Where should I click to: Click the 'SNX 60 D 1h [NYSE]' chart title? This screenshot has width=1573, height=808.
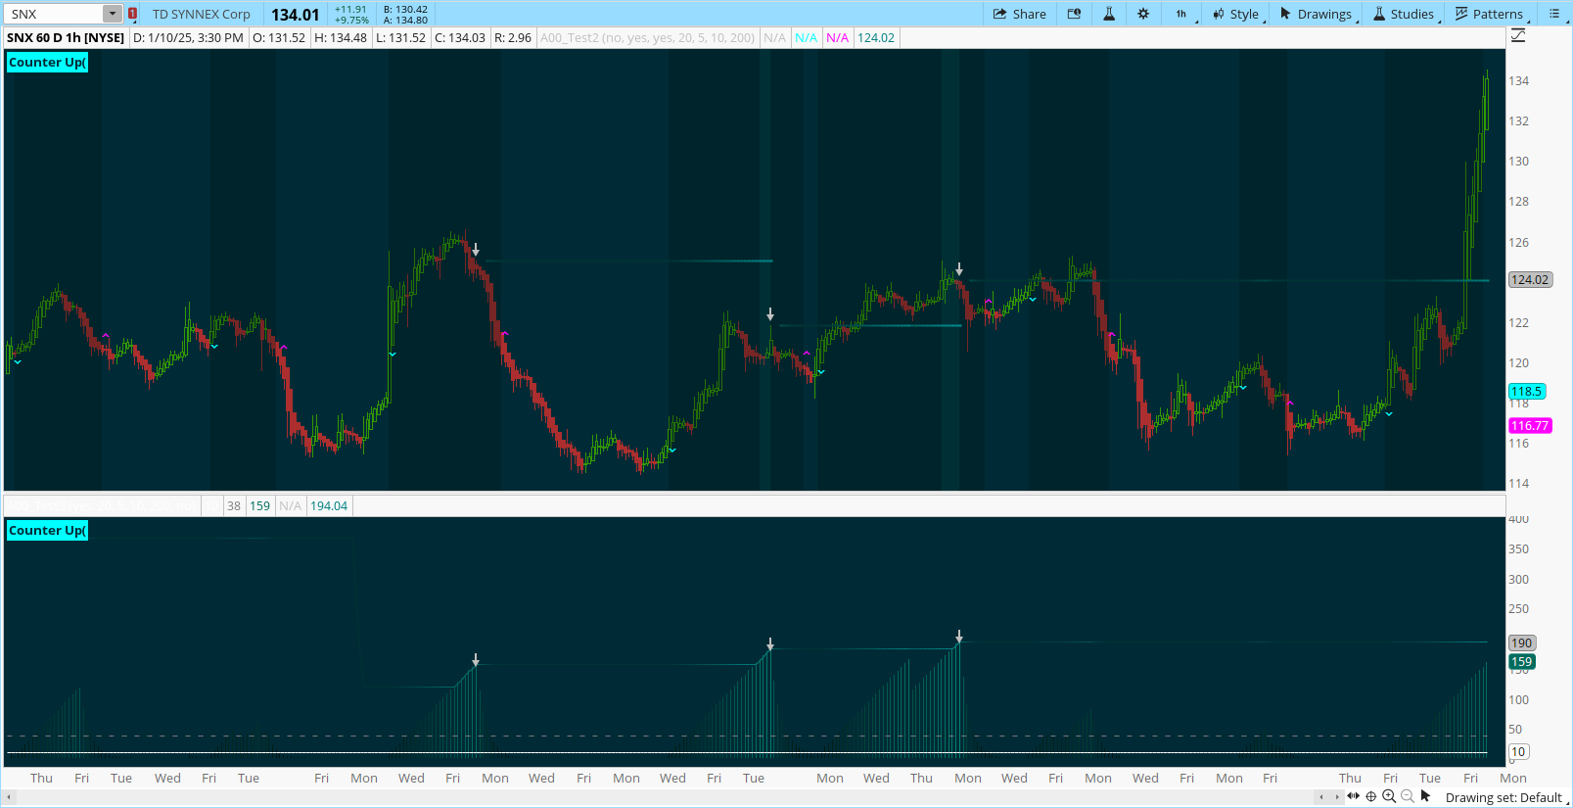(66, 37)
